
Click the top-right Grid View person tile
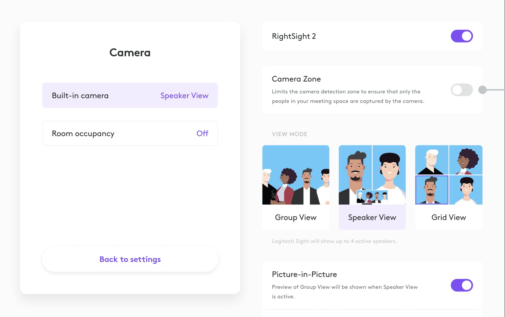(466, 160)
